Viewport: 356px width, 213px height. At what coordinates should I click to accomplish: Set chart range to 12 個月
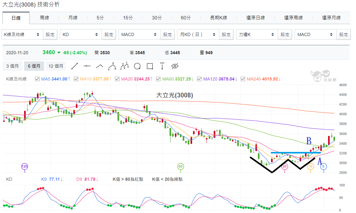tap(56, 66)
